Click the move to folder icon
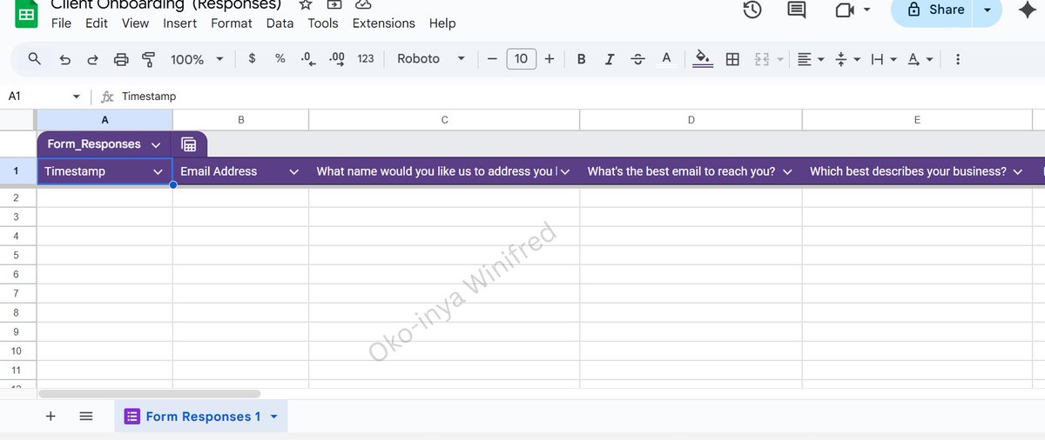 [334, 4]
